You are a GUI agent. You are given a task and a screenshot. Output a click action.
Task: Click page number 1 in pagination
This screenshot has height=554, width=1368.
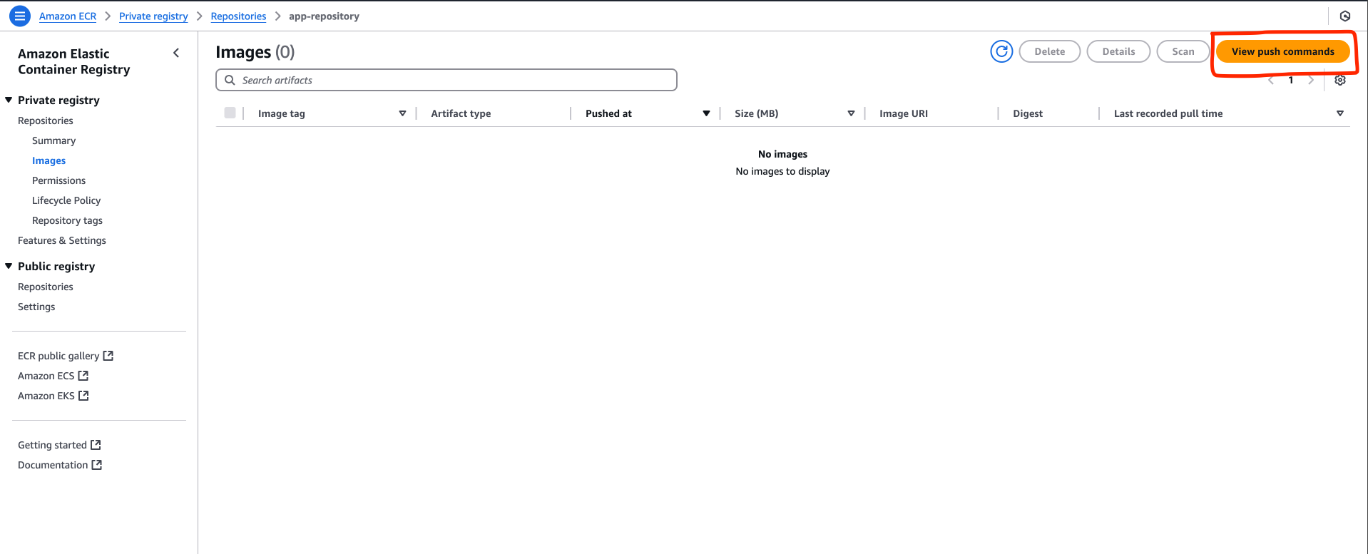click(x=1291, y=80)
